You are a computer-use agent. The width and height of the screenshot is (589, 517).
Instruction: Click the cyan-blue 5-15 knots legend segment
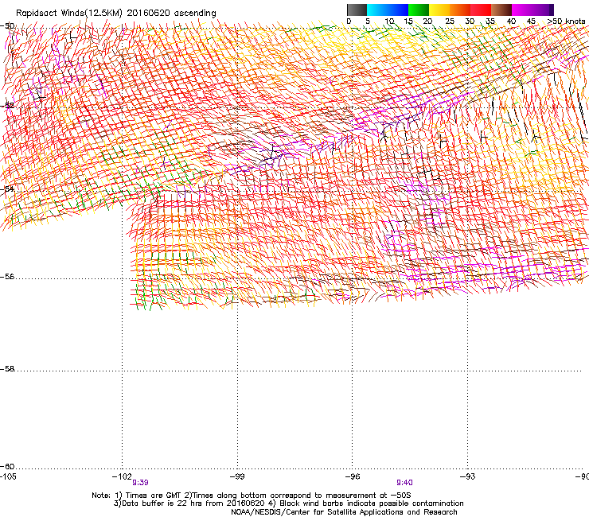click(x=388, y=10)
